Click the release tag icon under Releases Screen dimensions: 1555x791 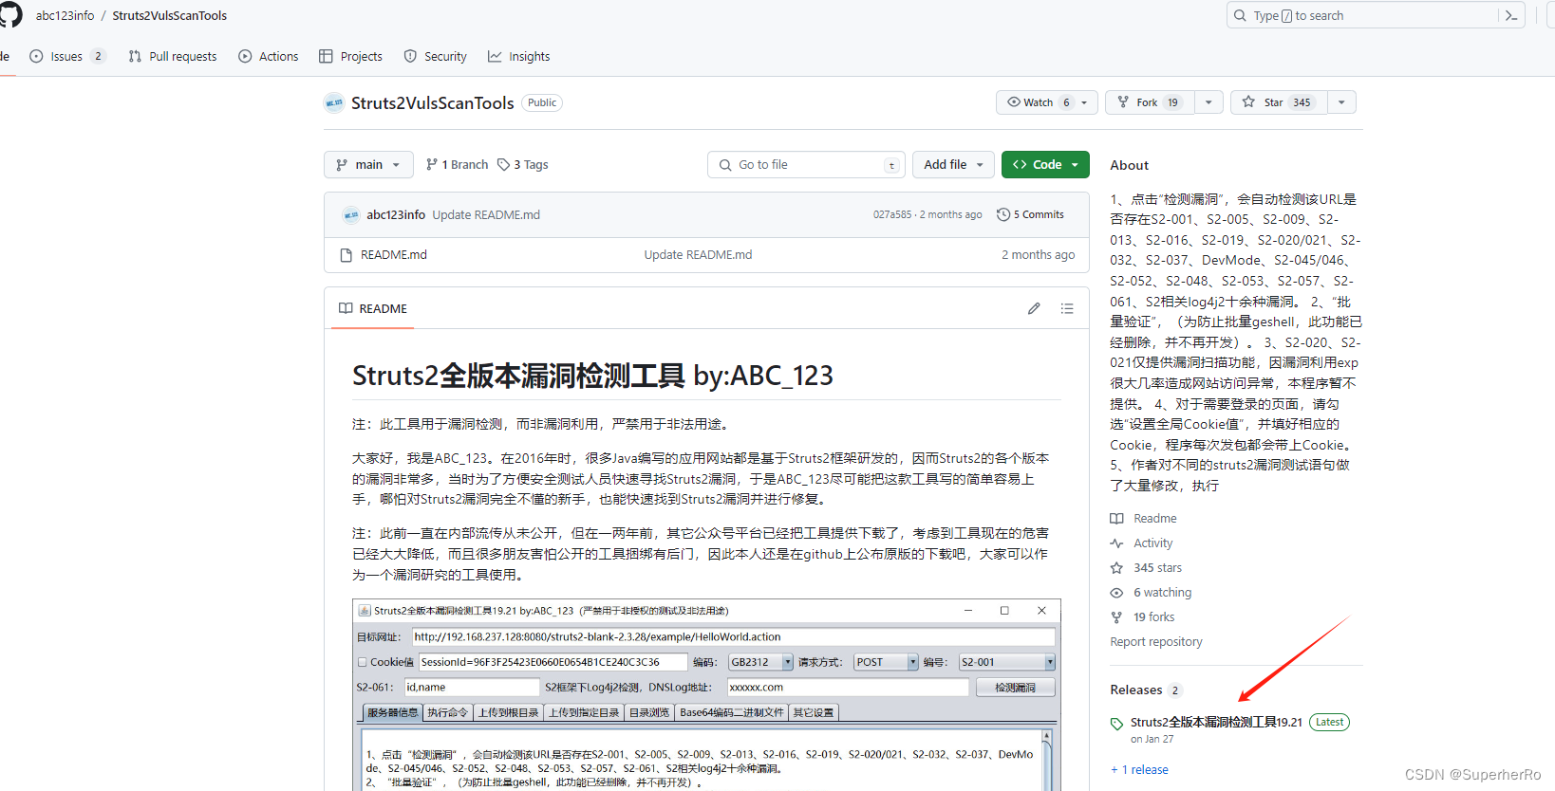click(x=1116, y=724)
